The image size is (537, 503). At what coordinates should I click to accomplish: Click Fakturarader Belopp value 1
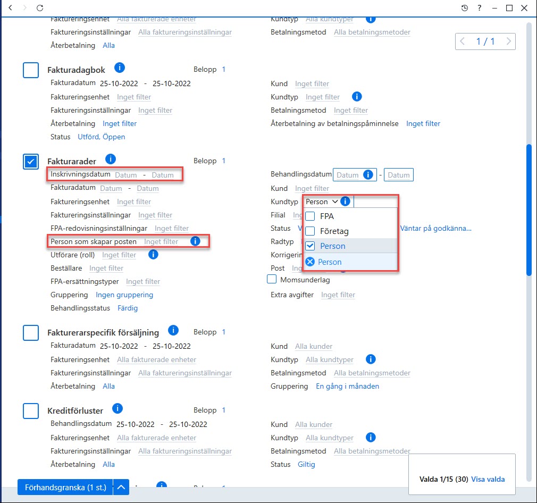click(224, 161)
